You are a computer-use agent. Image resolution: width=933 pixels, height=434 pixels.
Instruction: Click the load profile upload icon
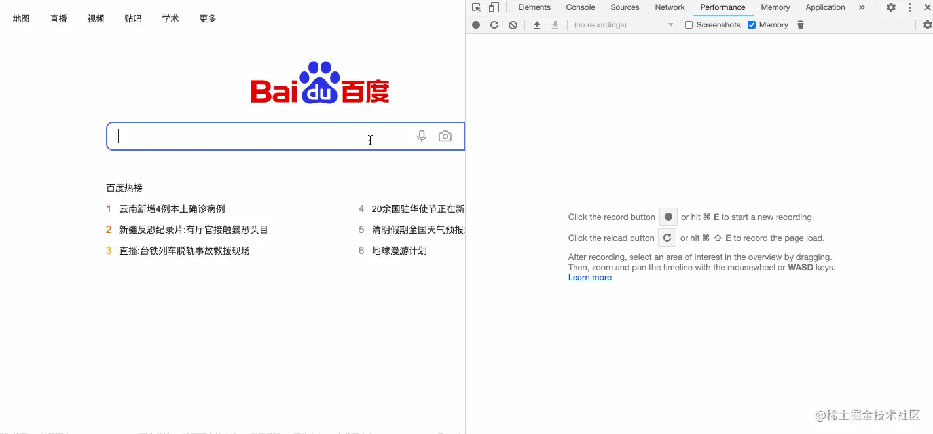[537, 25]
